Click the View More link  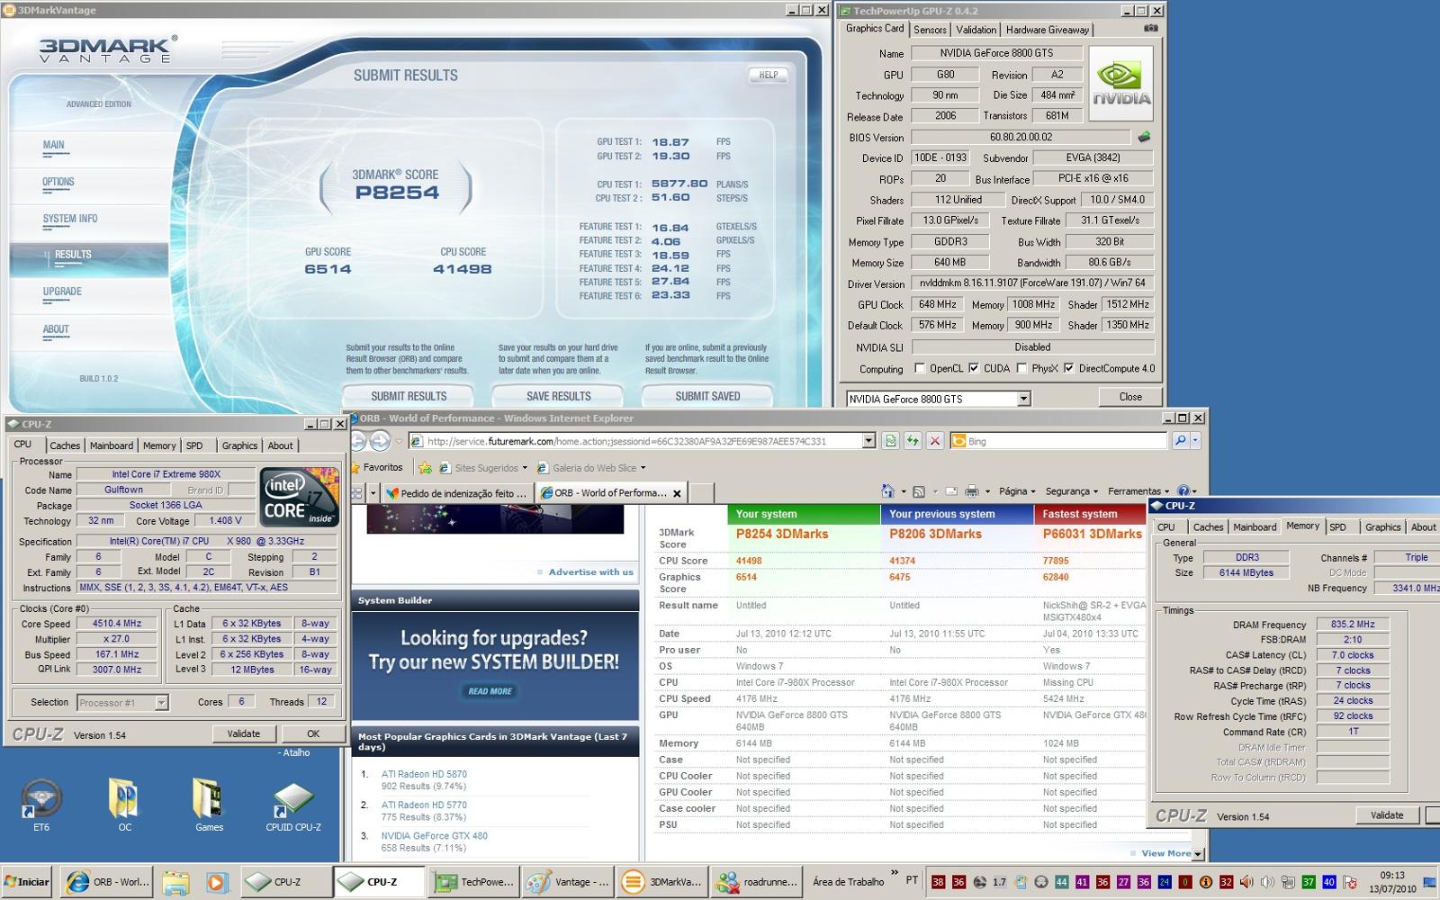click(1165, 853)
